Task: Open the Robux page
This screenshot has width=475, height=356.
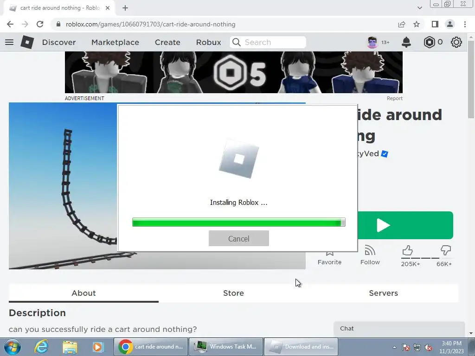Action: click(208, 42)
